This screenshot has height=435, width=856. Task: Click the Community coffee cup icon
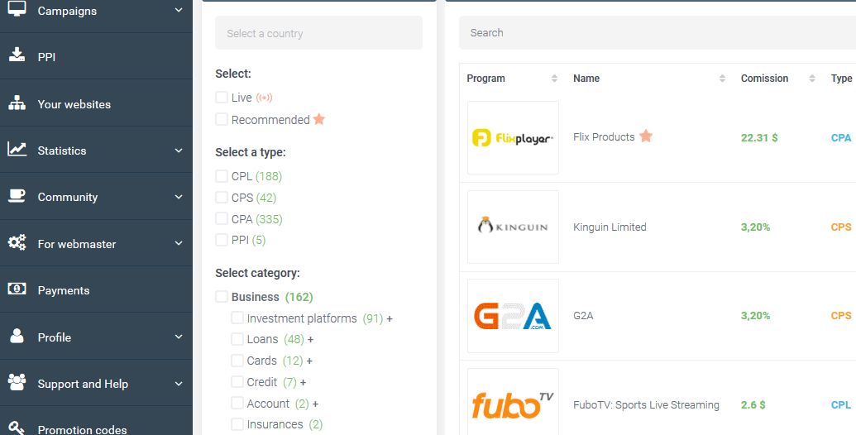[17, 196]
